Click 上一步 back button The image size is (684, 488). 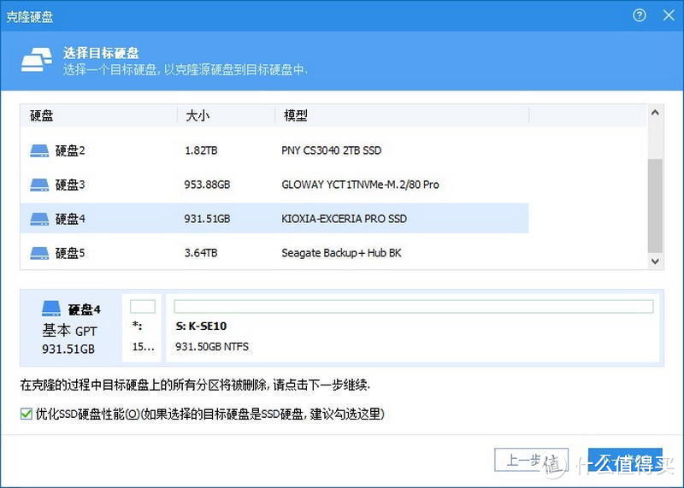click(x=531, y=460)
